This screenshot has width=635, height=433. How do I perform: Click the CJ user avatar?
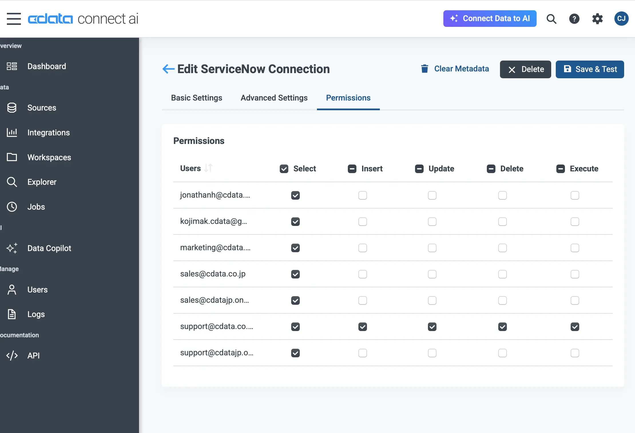click(621, 19)
